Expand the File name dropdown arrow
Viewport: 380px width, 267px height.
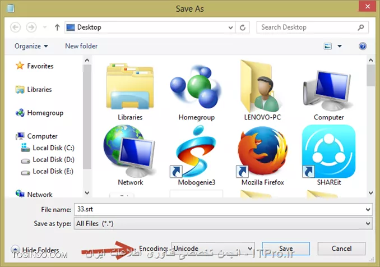pyautogui.click(x=368, y=210)
